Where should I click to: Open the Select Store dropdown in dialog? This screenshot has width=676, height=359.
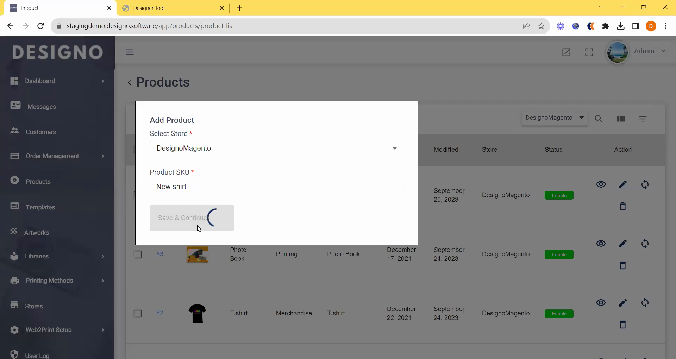tap(276, 149)
